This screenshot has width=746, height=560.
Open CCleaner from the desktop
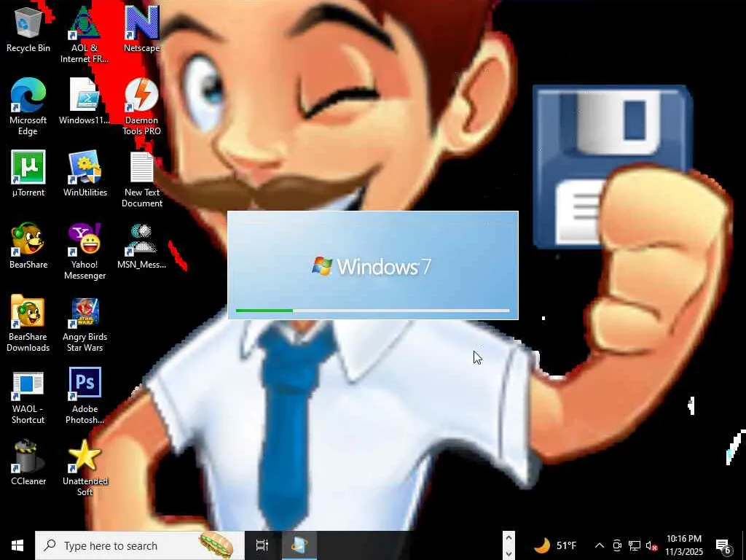[28, 462]
